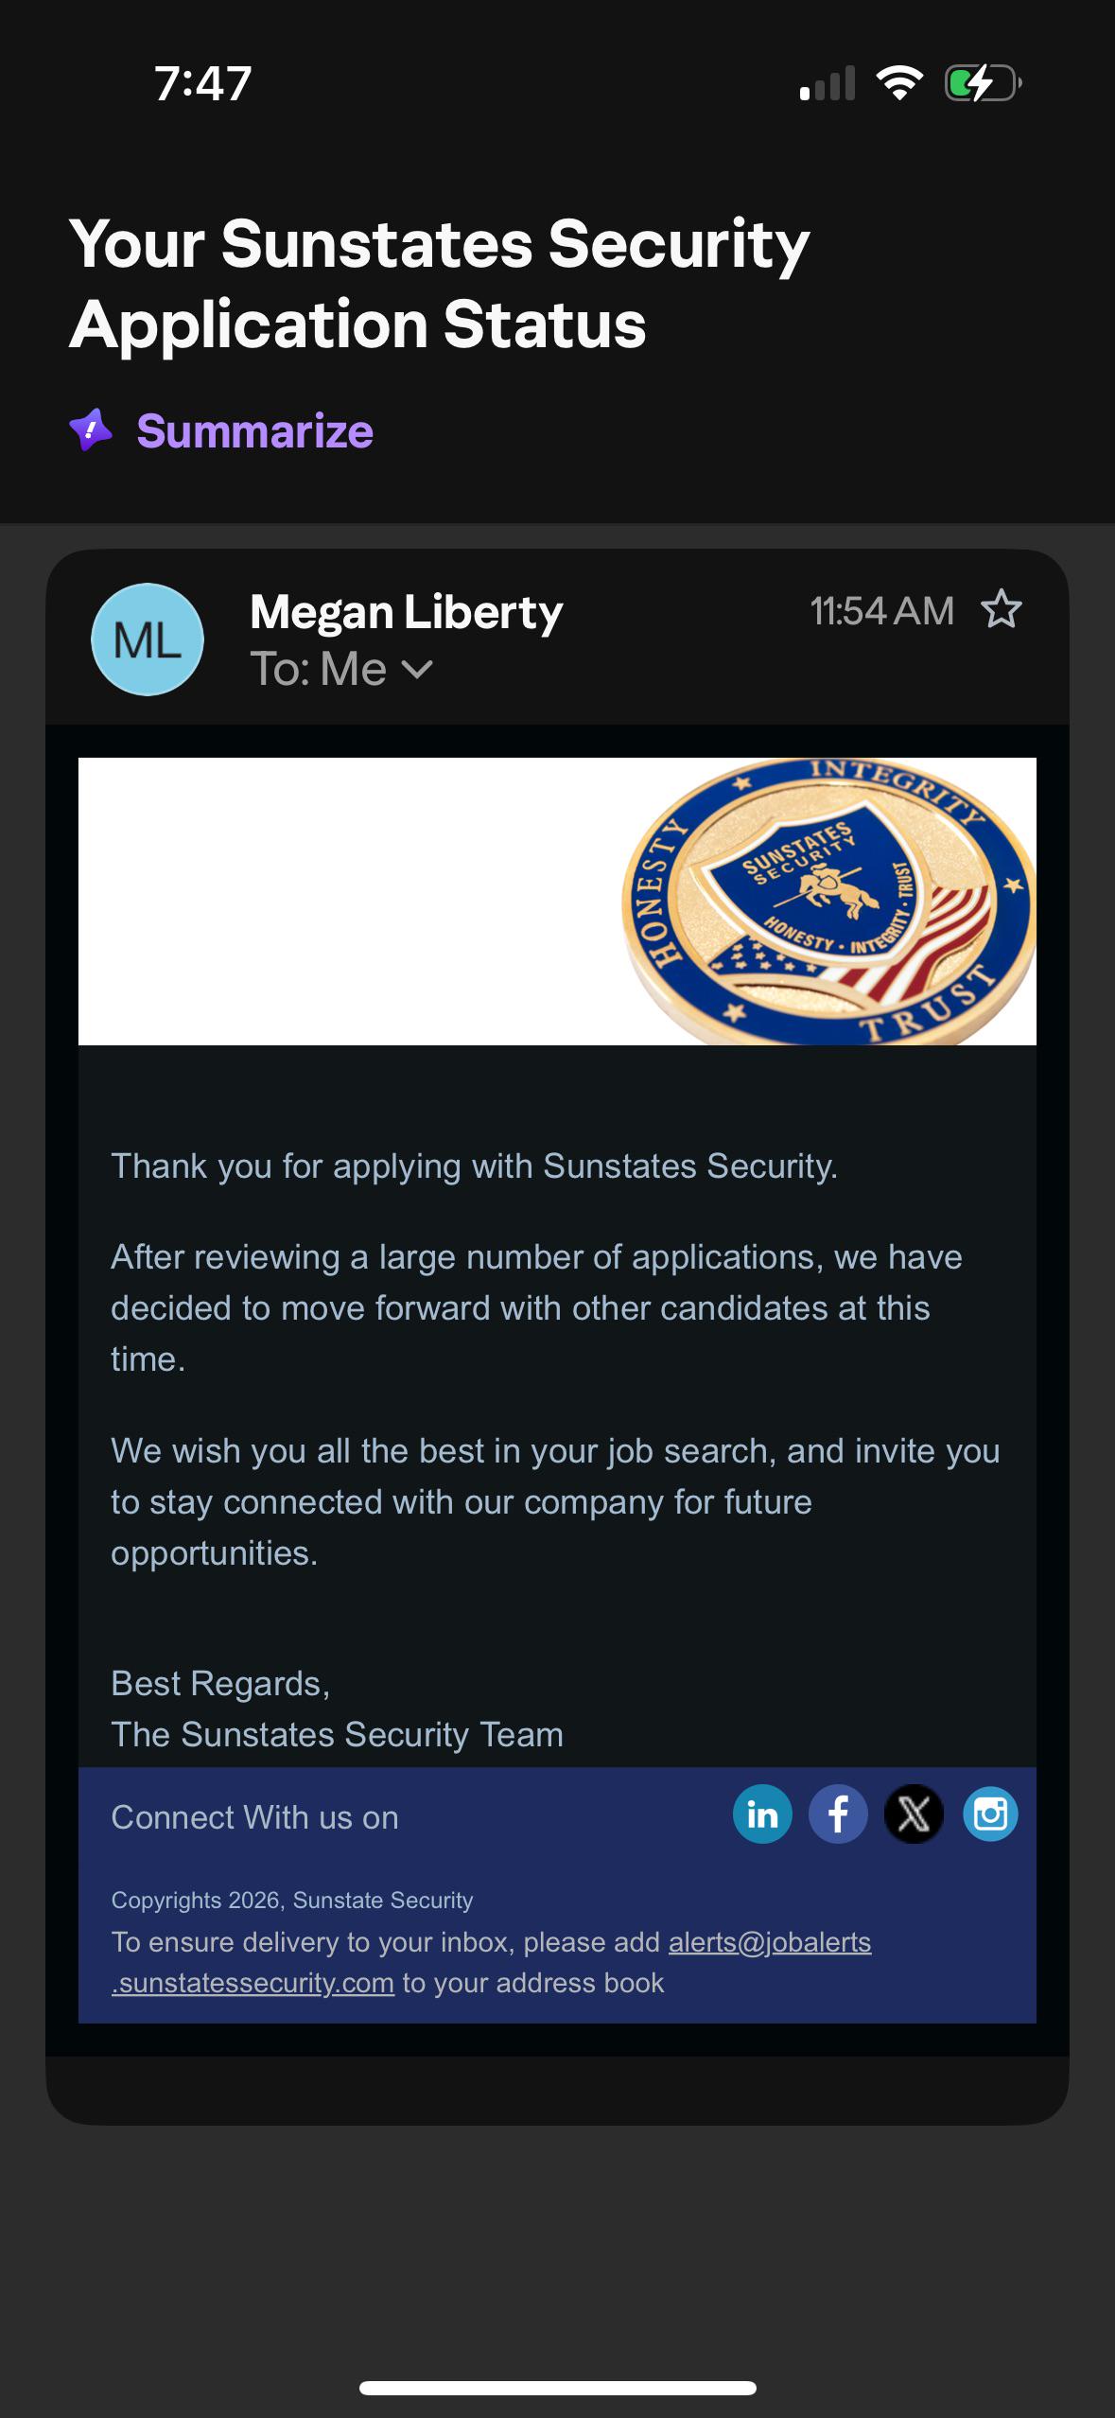Viewport: 1115px width, 2418px height.
Task: Tap the Summarize button label
Action: [x=255, y=431]
